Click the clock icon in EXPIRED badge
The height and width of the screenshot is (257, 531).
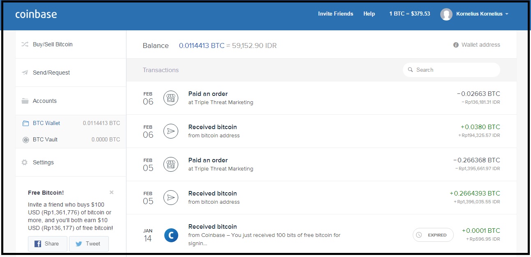tap(419, 235)
